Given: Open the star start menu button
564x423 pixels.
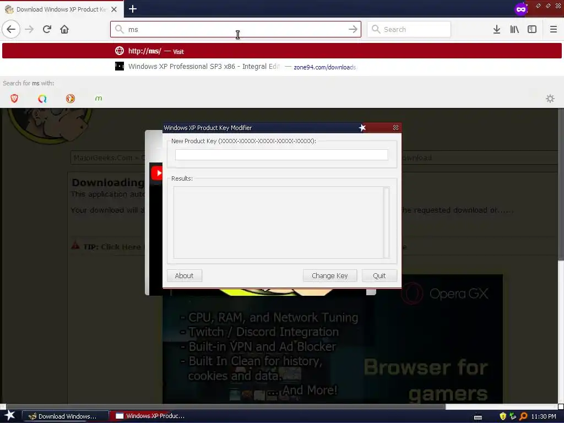Looking at the screenshot, I should pyautogui.click(x=9, y=416).
